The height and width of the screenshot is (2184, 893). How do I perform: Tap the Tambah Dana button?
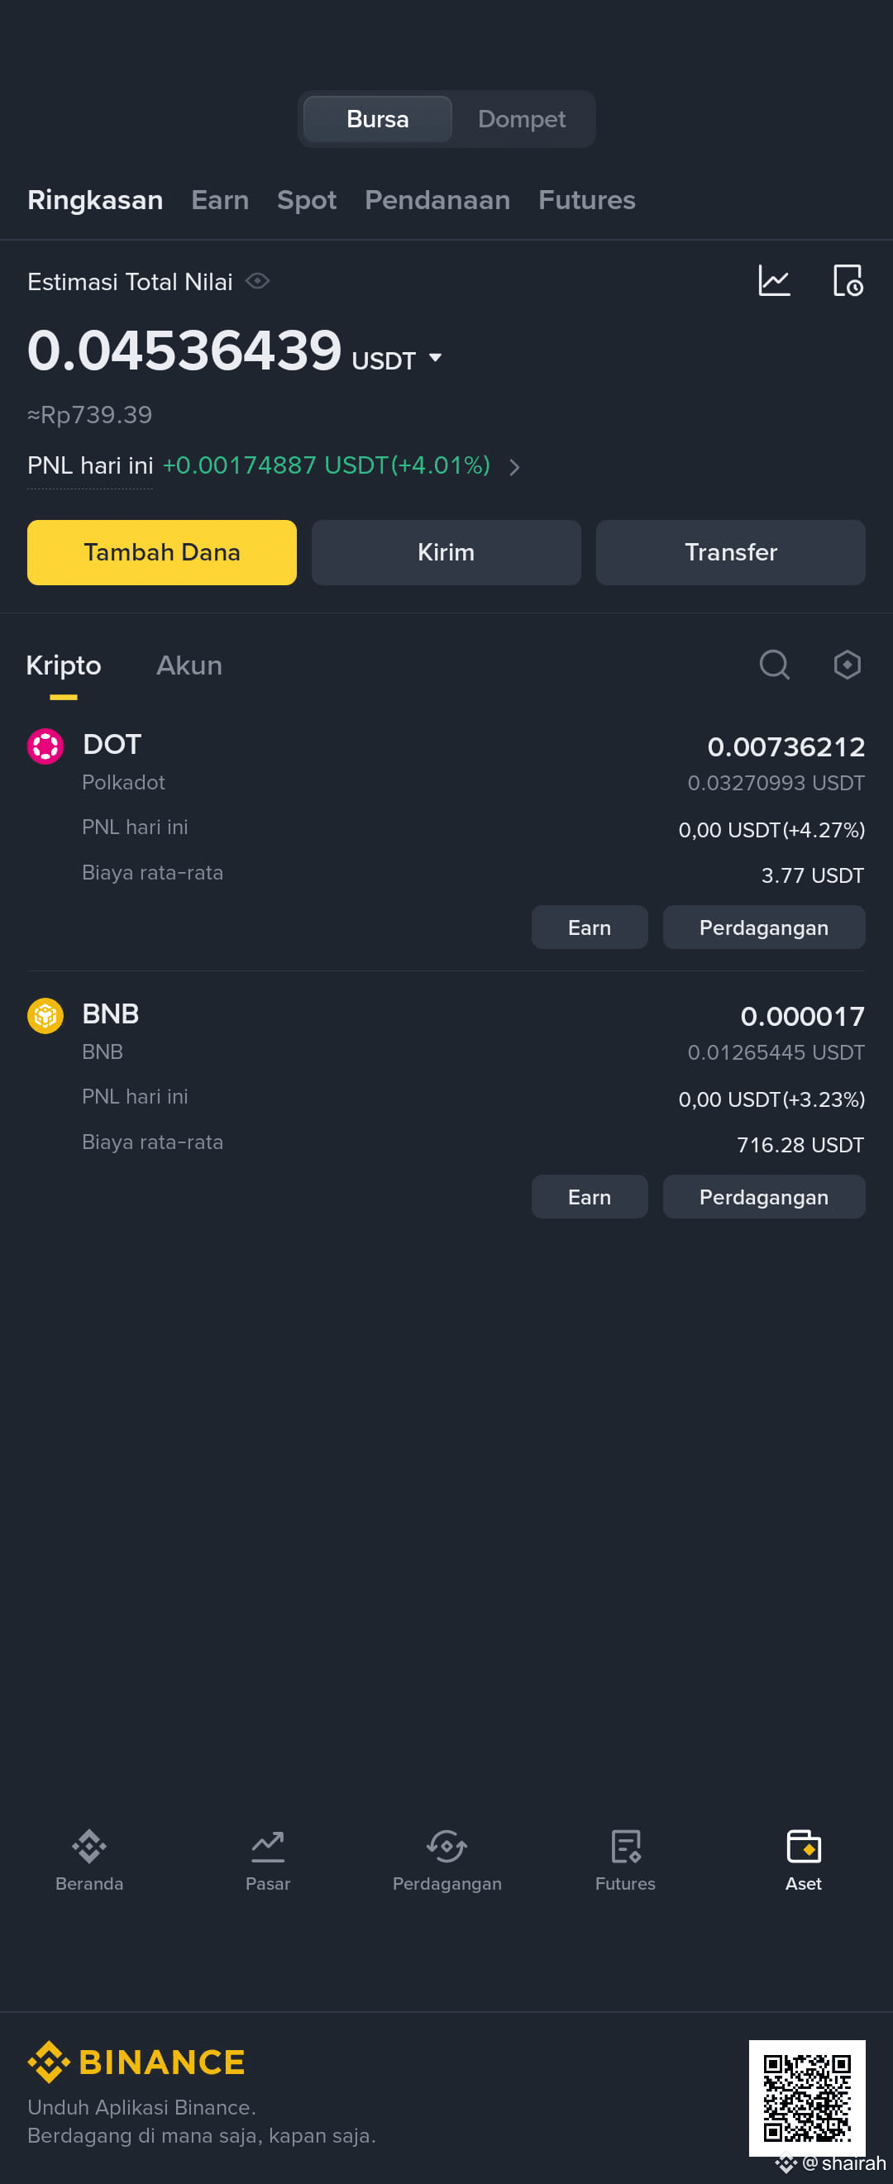tap(162, 552)
